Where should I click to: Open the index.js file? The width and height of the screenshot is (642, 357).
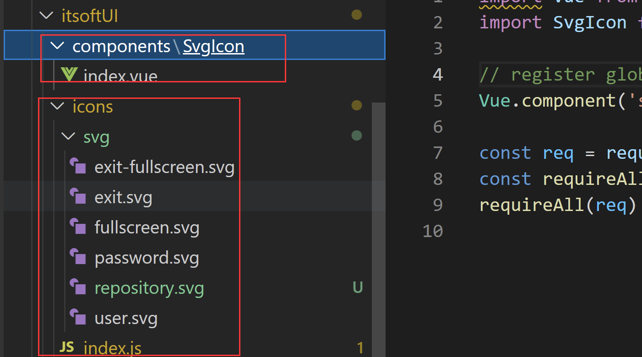(113, 348)
